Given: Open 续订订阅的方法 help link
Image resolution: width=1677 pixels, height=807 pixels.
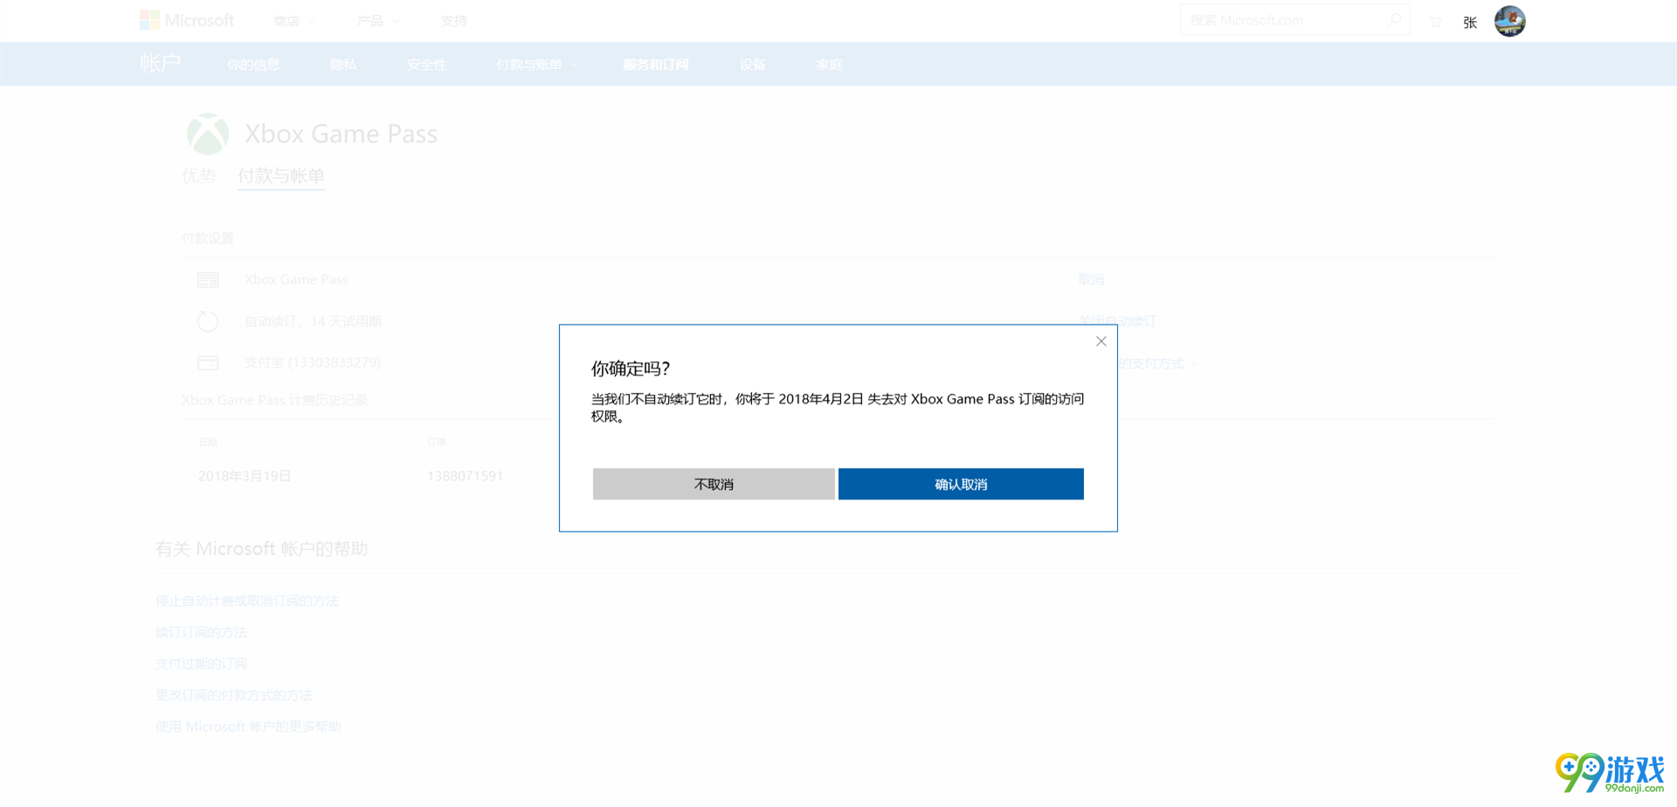Looking at the screenshot, I should 201,632.
